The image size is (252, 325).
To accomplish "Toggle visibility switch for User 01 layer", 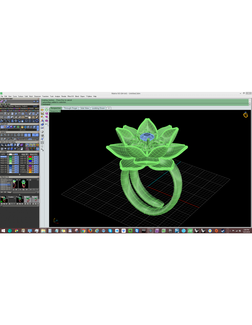I will [36, 157].
